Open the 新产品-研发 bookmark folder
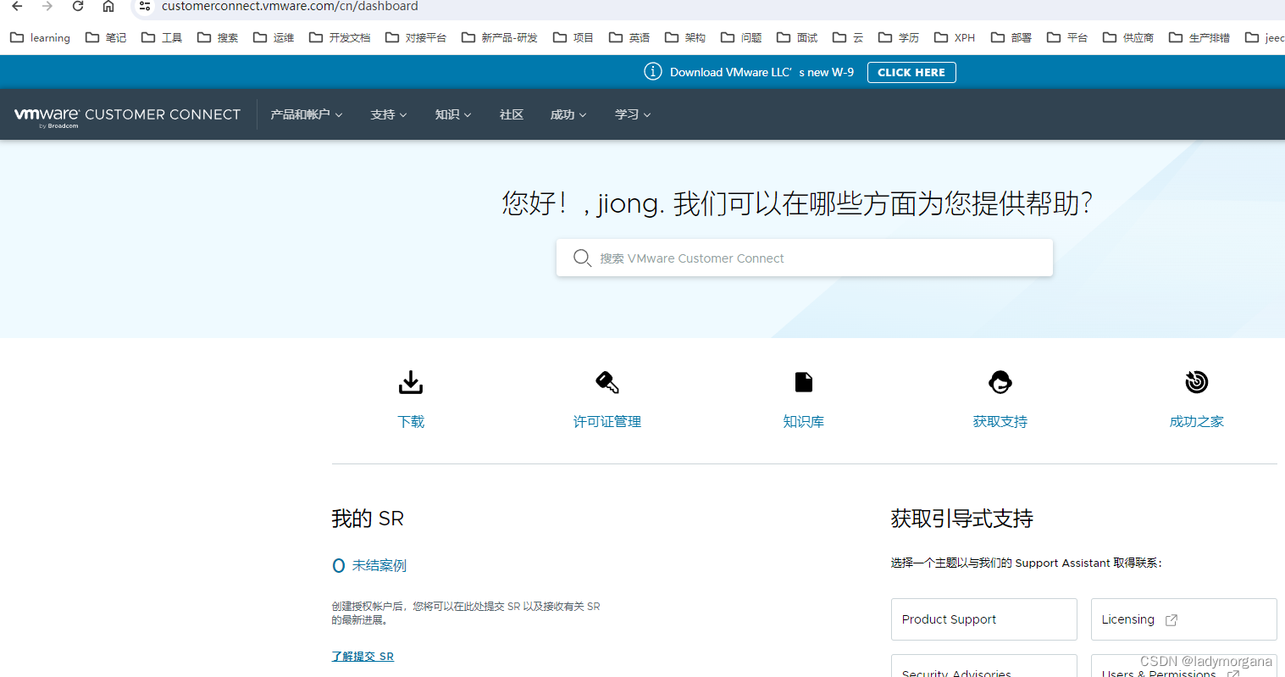Screen dimensions: 1285x677 [500, 37]
